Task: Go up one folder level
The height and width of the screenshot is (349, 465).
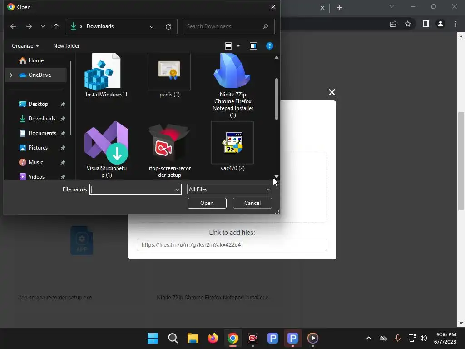Action: [56, 26]
